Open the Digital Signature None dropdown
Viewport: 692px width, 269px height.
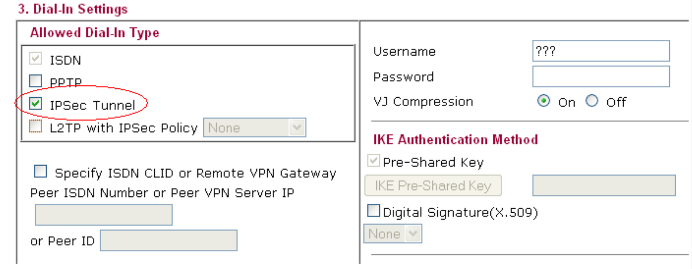coord(393,234)
